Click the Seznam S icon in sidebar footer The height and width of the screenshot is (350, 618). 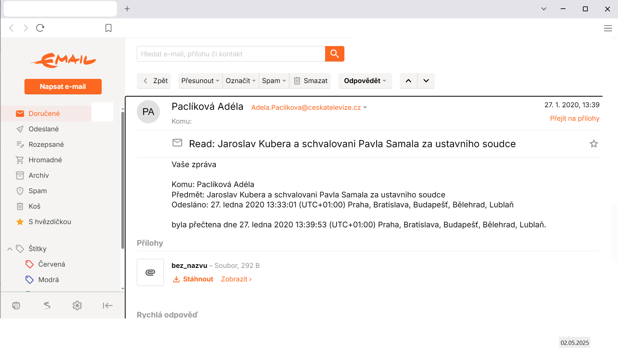point(47,306)
